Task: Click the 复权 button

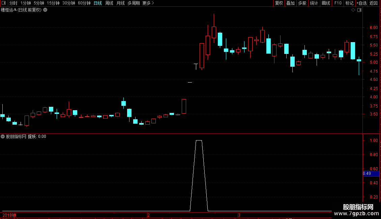Action: 279,3
